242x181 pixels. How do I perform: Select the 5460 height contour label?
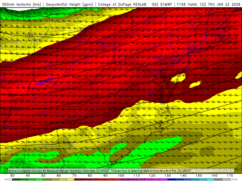11,95
